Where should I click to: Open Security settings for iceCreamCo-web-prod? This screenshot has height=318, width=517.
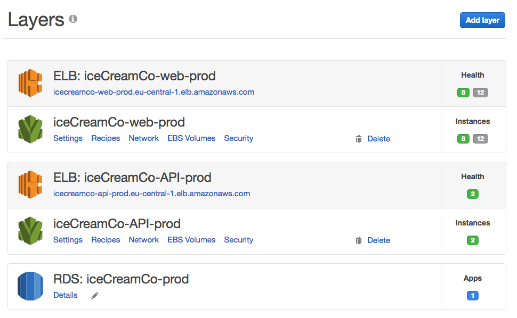pyautogui.click(x=238, y=138)
